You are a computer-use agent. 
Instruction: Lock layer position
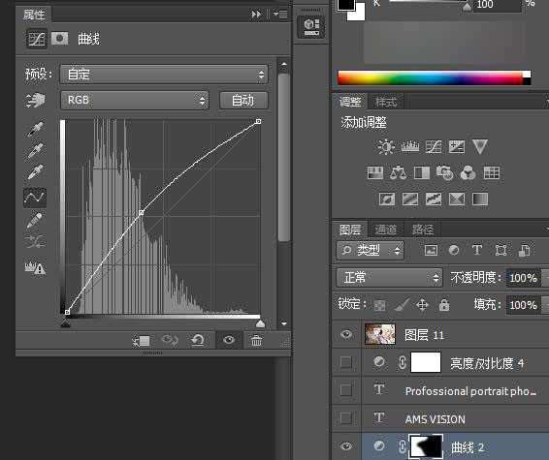[422, 304]
